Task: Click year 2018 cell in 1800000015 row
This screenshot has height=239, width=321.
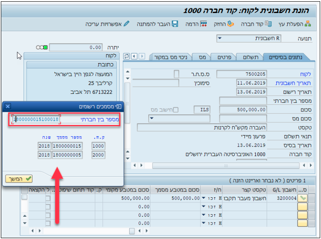Action: pos(44,146)
